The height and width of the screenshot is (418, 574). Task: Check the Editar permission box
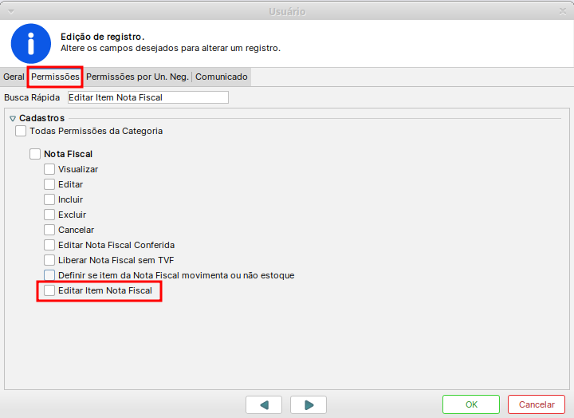click(x=49, y=184)
